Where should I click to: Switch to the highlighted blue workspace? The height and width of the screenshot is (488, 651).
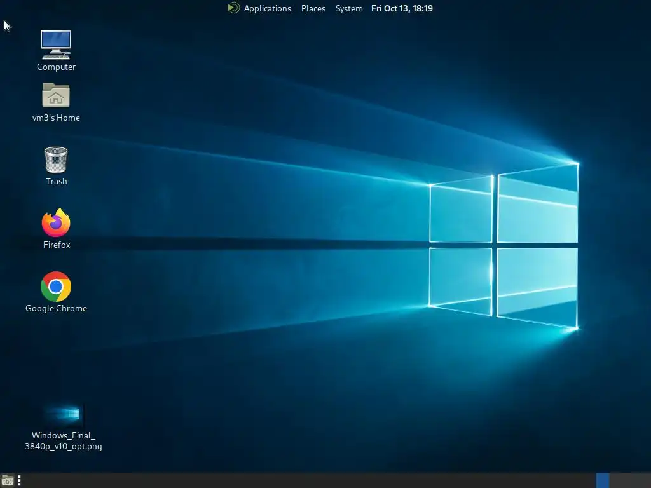[x=603, y=480]
